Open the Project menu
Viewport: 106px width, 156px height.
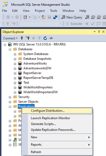[x=40, y=11]
